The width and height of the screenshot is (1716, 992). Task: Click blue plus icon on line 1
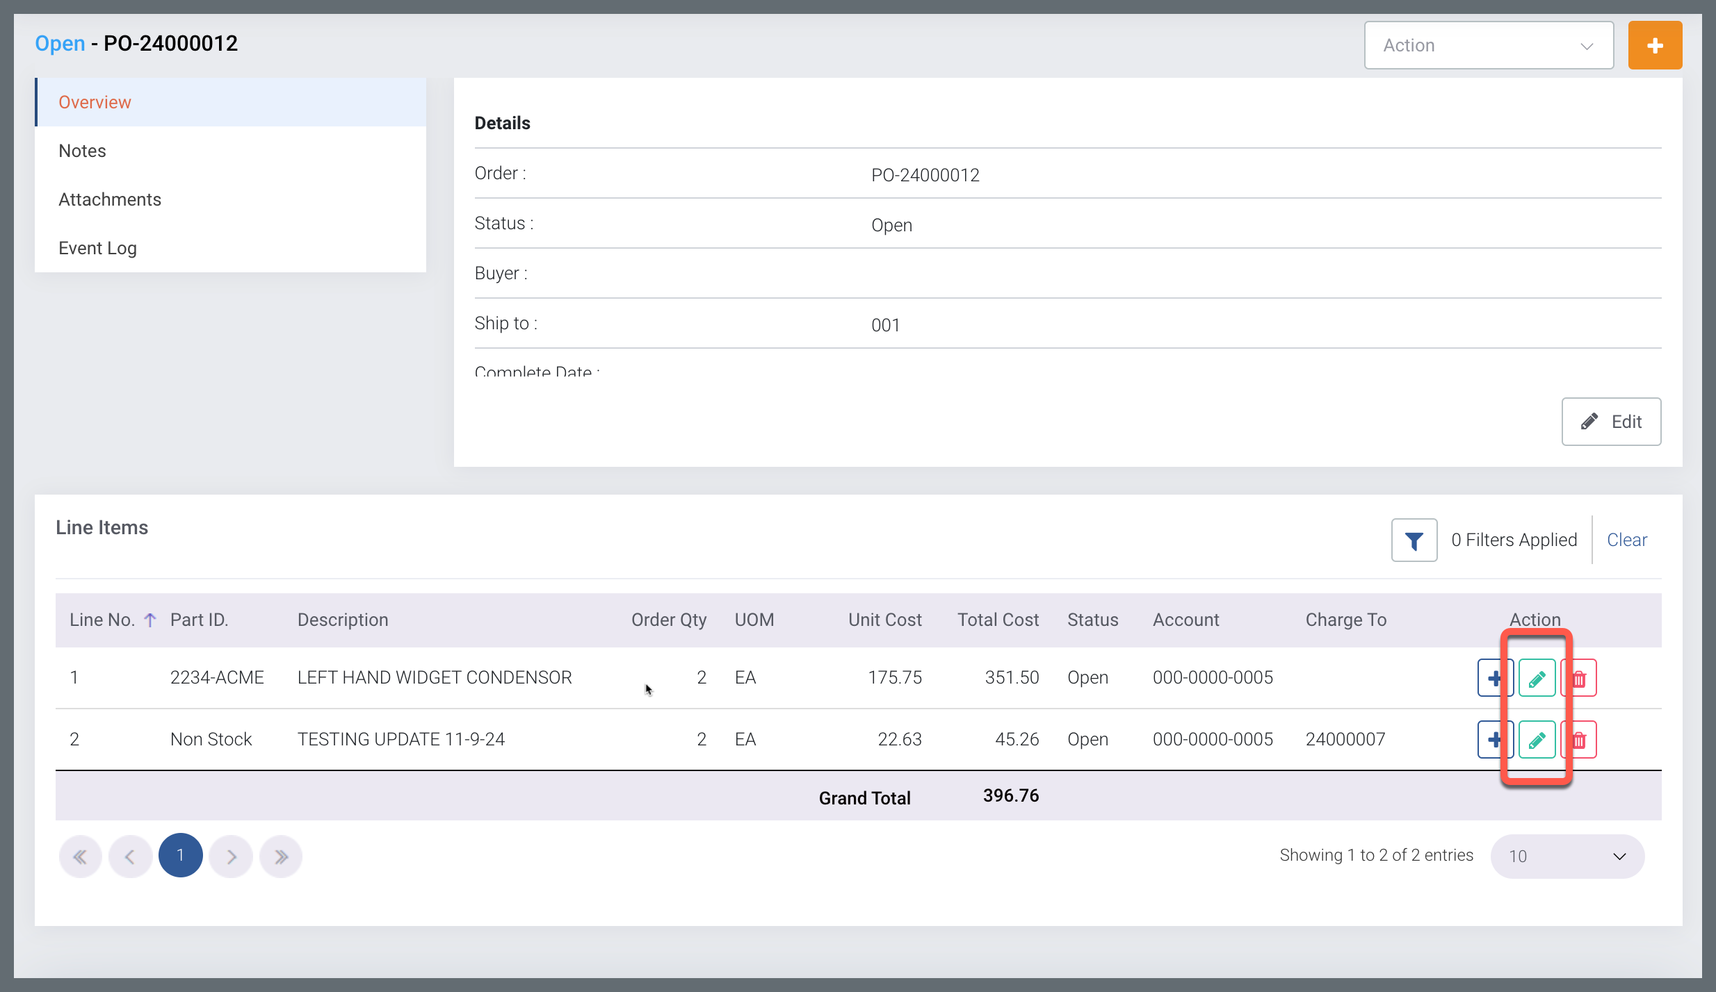coord(1494,678)
